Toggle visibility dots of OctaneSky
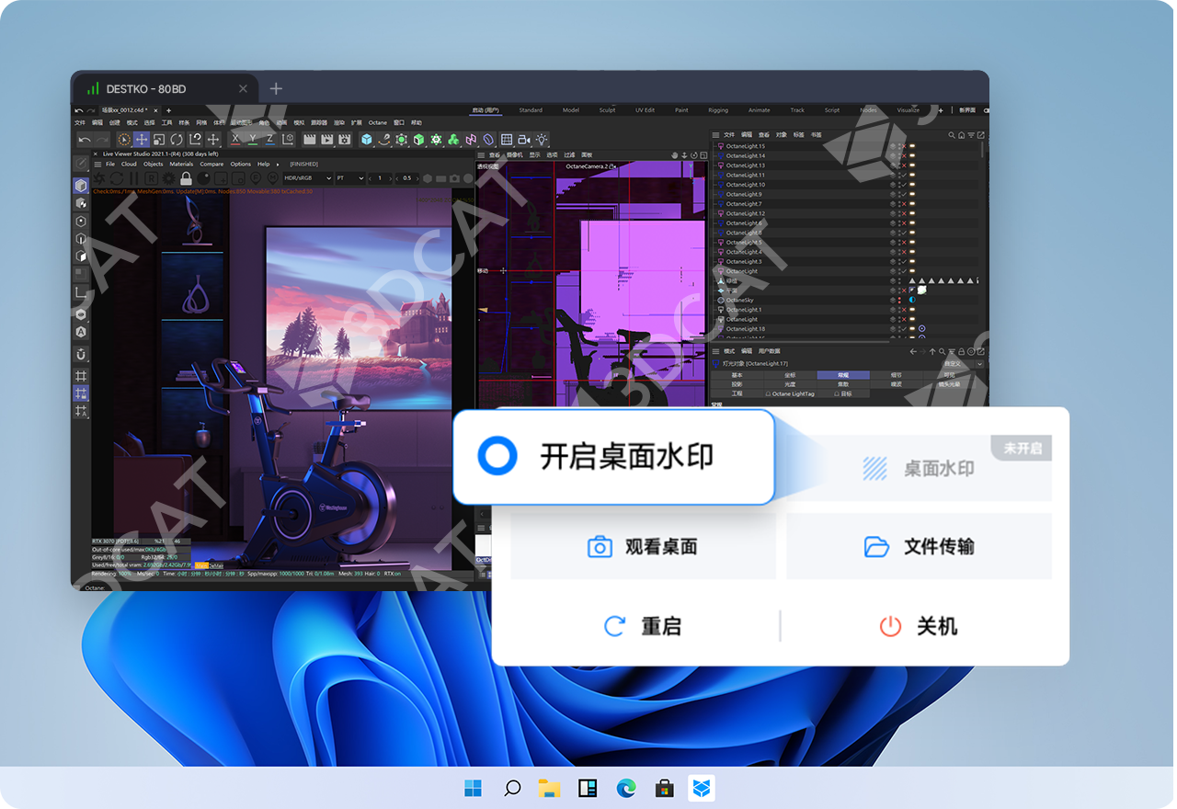Screen dimensions: 1177x809 [x=899, y=300]
